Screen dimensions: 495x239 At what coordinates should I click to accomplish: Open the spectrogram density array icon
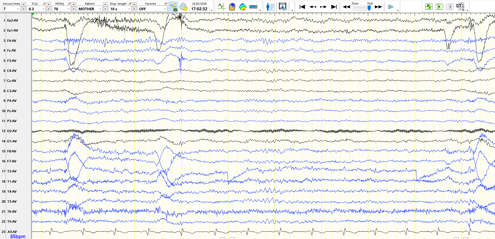click(x=253, y=7)
